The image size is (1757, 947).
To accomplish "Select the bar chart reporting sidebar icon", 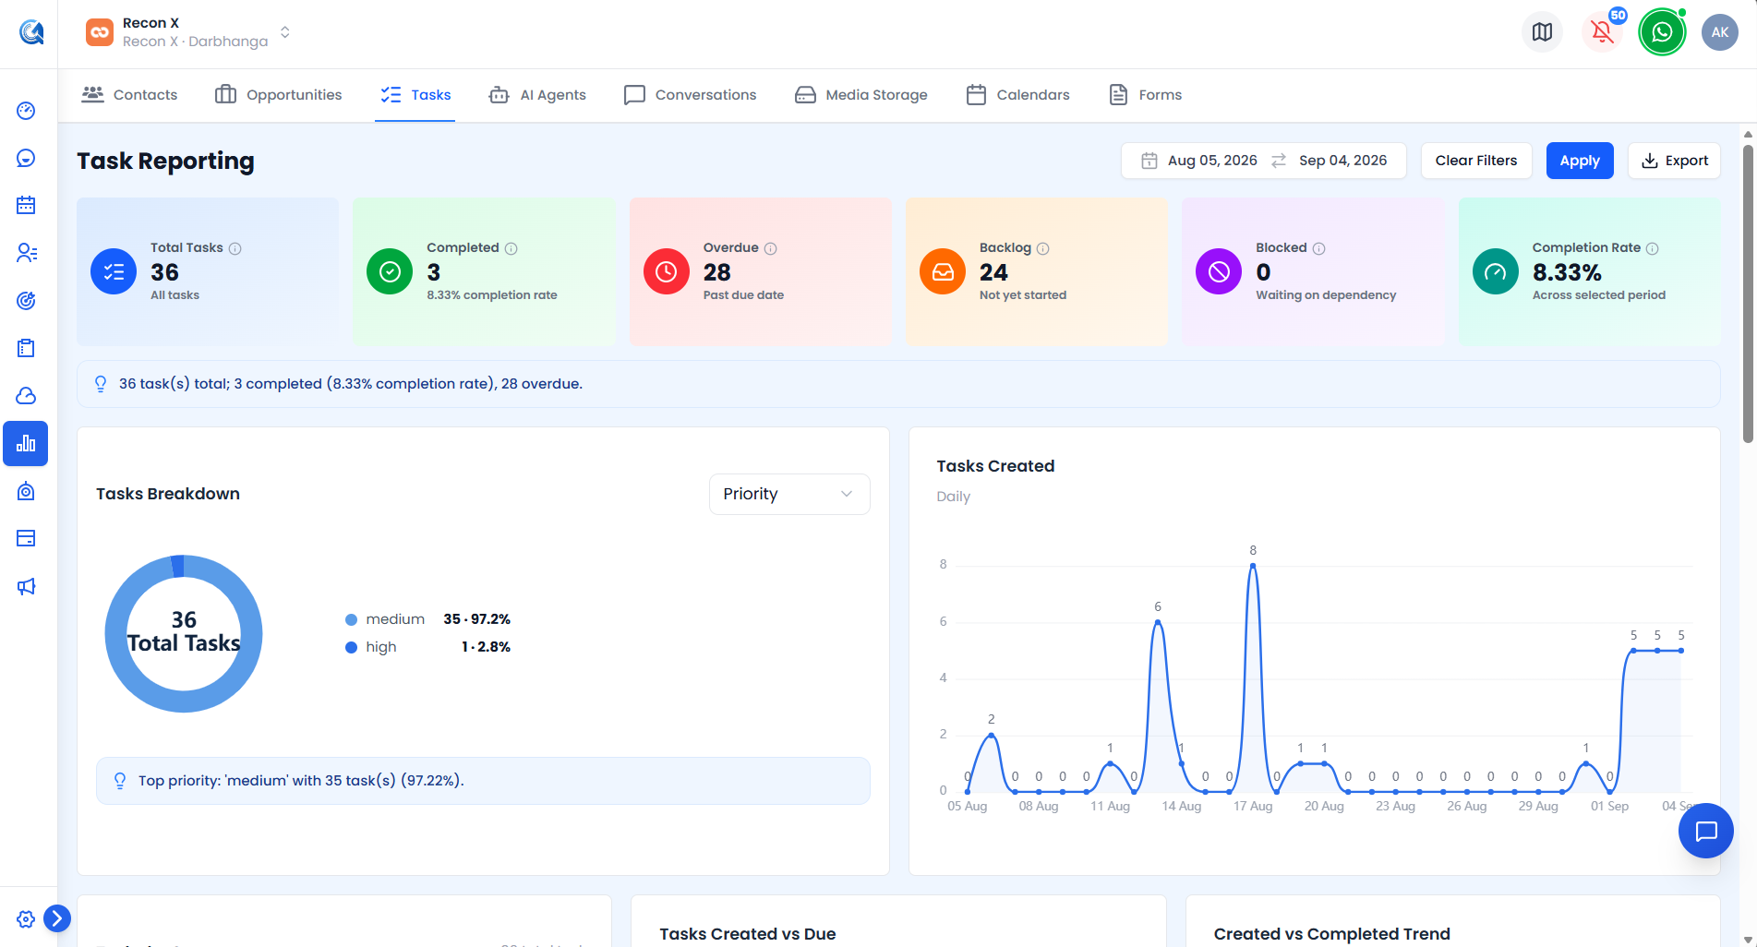I will [x=26, y=444].
